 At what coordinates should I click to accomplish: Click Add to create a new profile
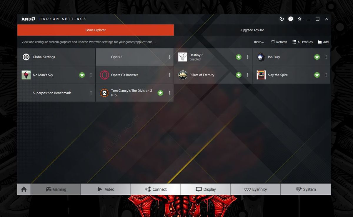pyautogui.click(x=323, y=42)
